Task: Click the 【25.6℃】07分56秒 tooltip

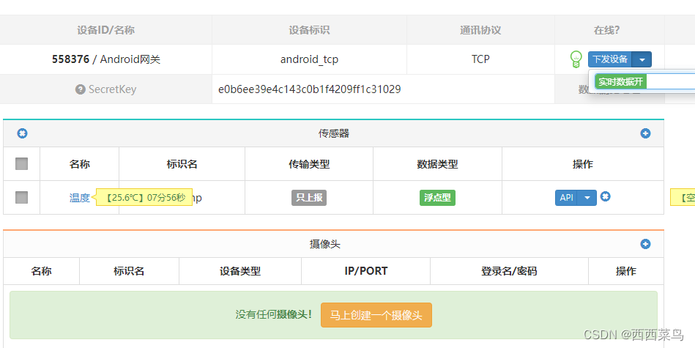Action: coord(144,197)
